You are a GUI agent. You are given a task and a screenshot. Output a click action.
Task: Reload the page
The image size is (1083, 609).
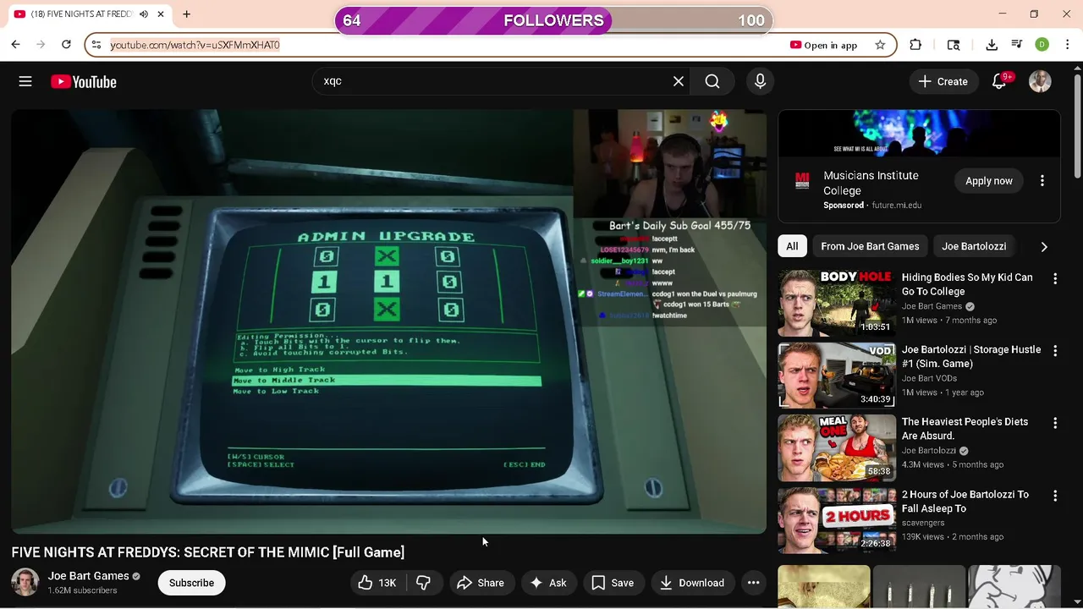pos(66,44)
